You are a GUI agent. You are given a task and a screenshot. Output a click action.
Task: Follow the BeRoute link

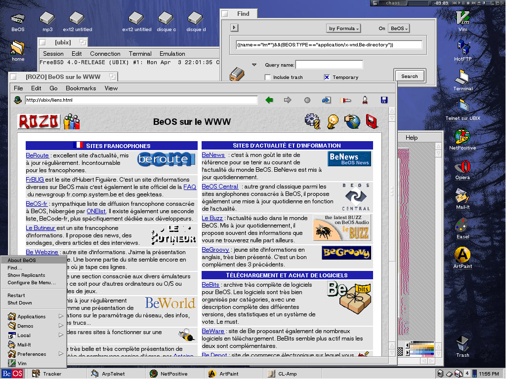pos(37,155)
